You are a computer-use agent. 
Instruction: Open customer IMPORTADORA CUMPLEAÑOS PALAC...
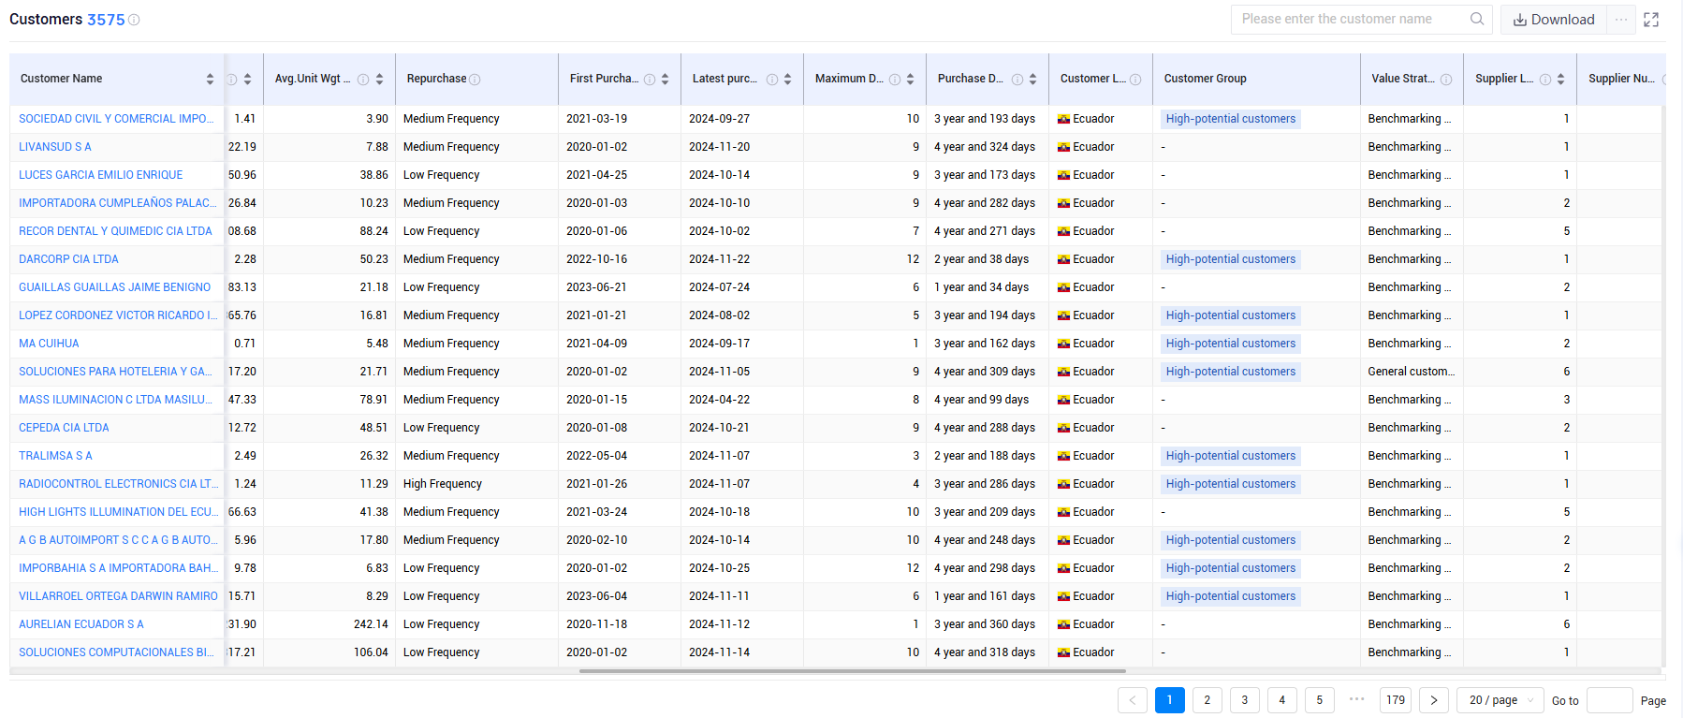point(117,203)
